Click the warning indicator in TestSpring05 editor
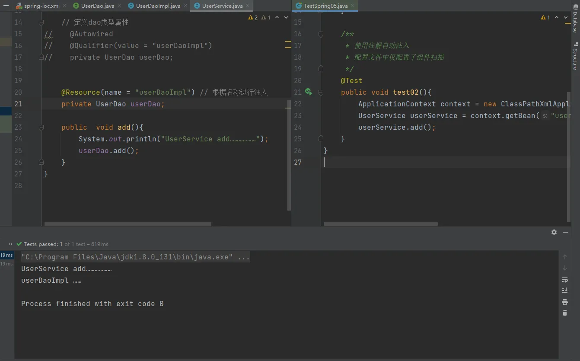The height and width of the screenshot is (361, 580). click(x=545, y=18)
